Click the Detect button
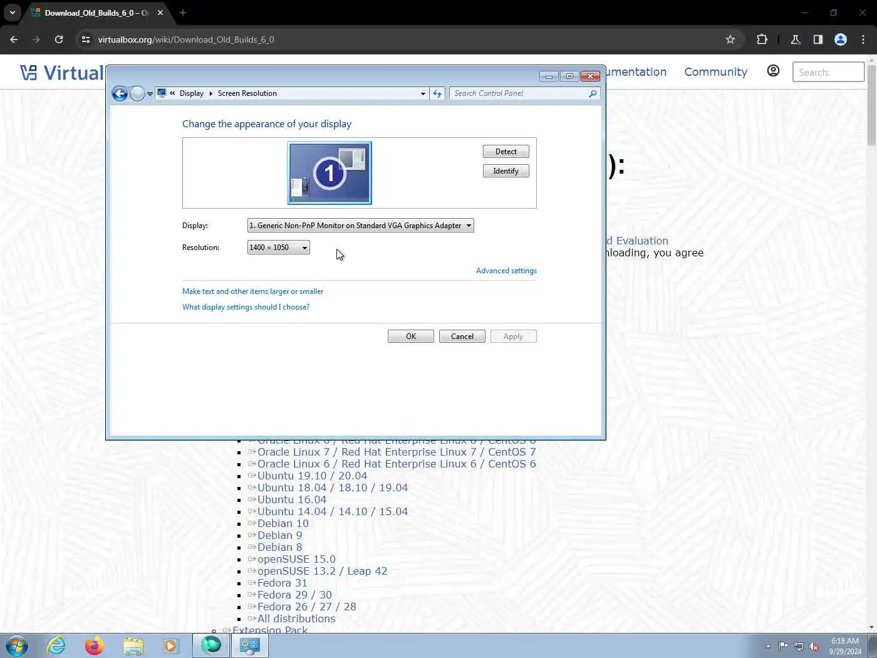The height and width of the screenshot is (658, 877). coord(506,152)
